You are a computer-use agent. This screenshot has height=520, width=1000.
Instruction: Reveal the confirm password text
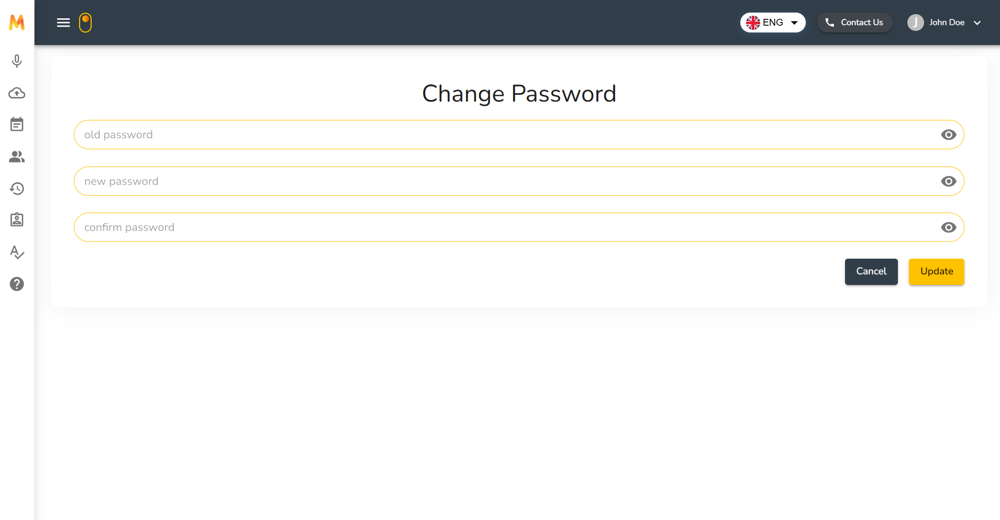coord(948,227)
